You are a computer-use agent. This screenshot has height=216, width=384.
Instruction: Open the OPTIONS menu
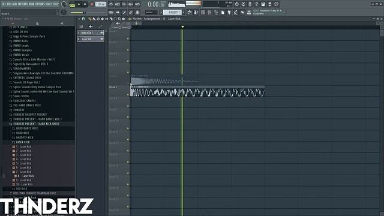[40, 4]
